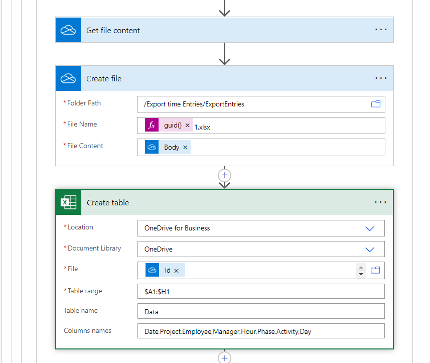Click the Body dynamic content token
The height and width of the screenshot is (363, 430).
[171, 147]
